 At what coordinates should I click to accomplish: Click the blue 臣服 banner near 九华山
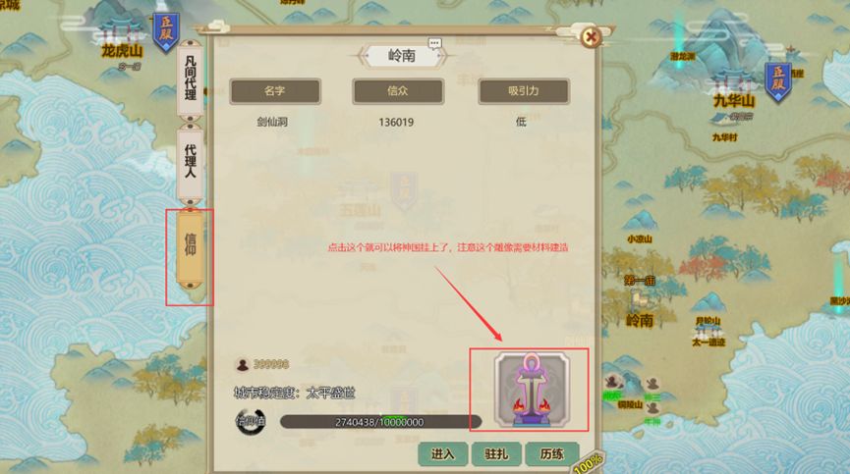pyautogui.click(x=778, y=82)
